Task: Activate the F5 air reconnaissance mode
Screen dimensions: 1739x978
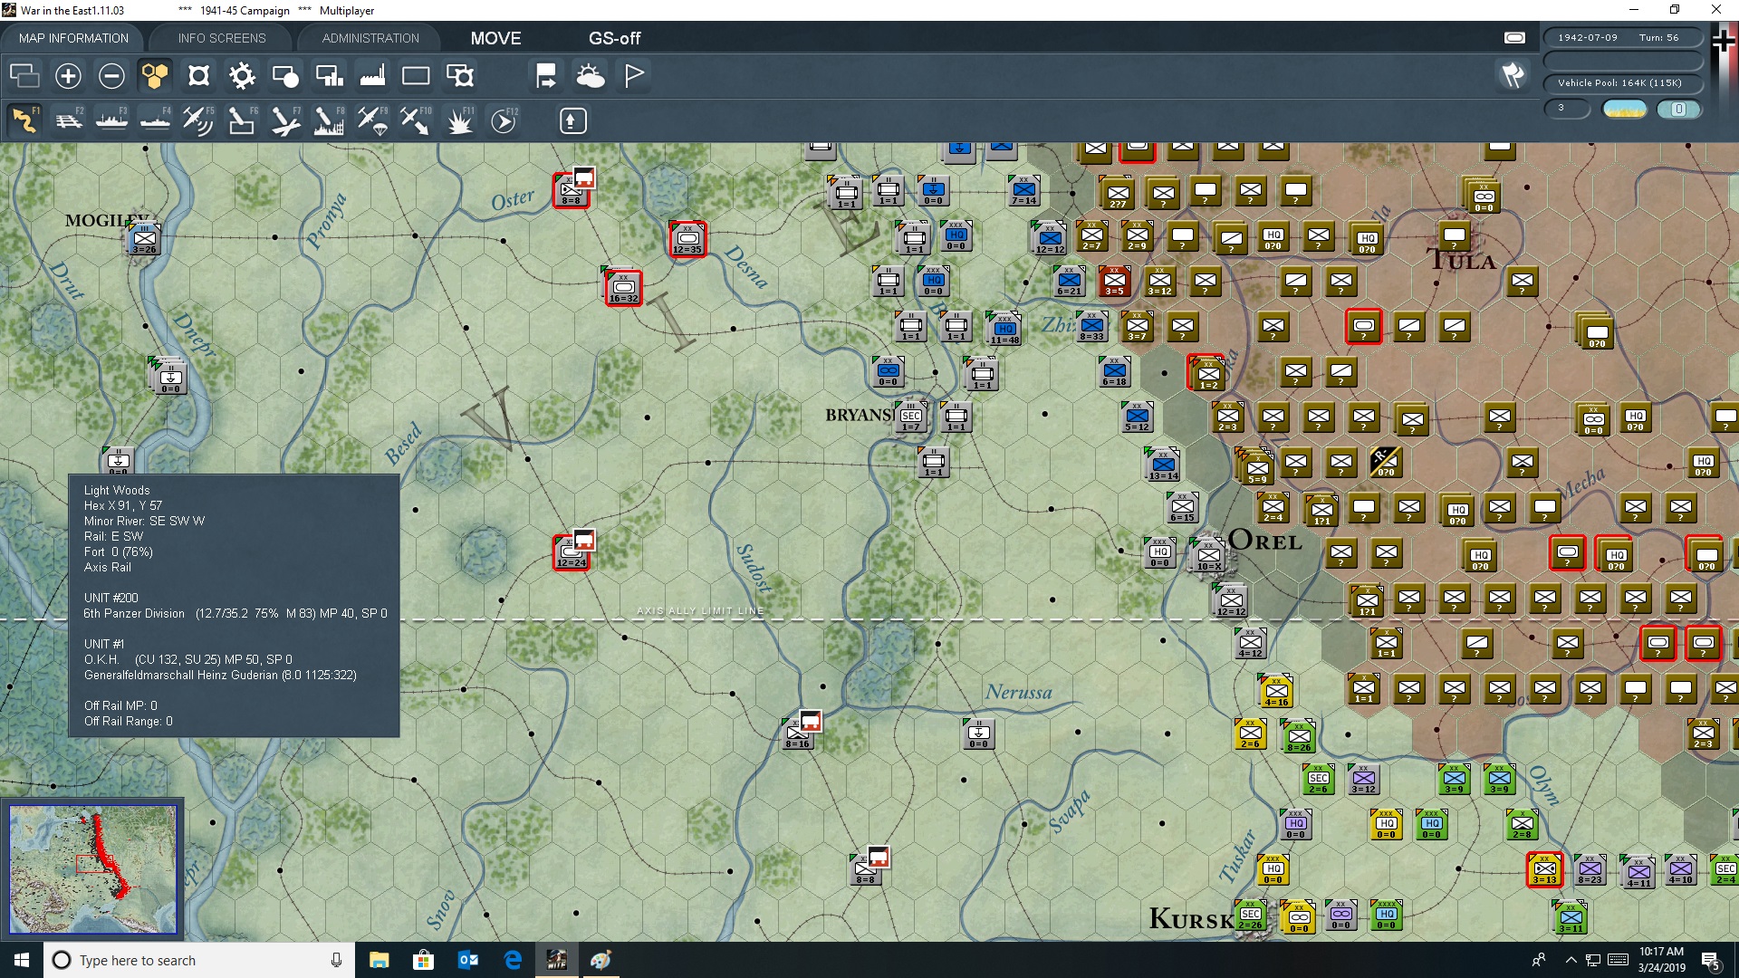Action: pyautogui.click(x=197, y=120)
